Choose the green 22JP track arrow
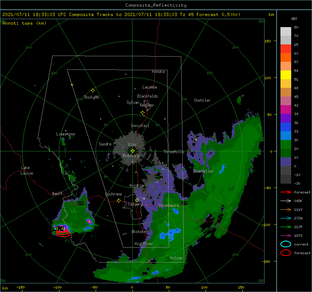The image size is (312, 292). click(286, 227)
